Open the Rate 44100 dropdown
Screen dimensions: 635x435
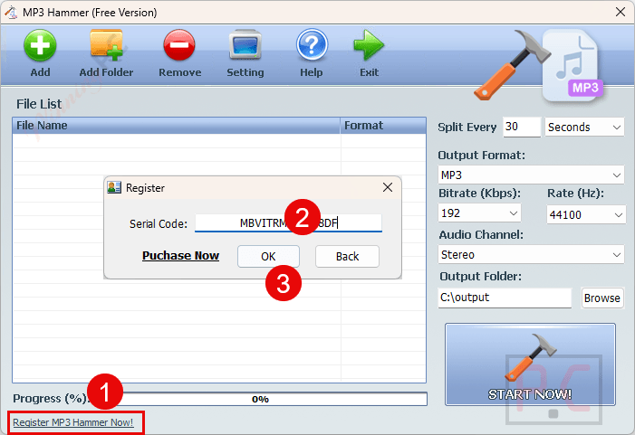(586, 214)
